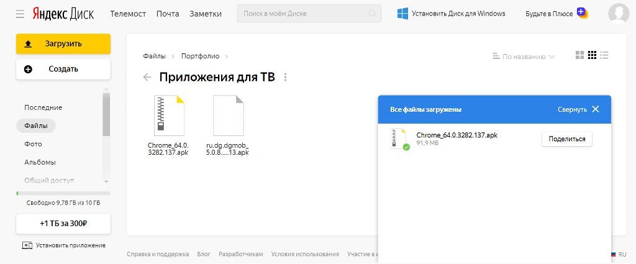Screen dimensions: 636x264
Task: Click the Создать button
Action: [63, 69]
